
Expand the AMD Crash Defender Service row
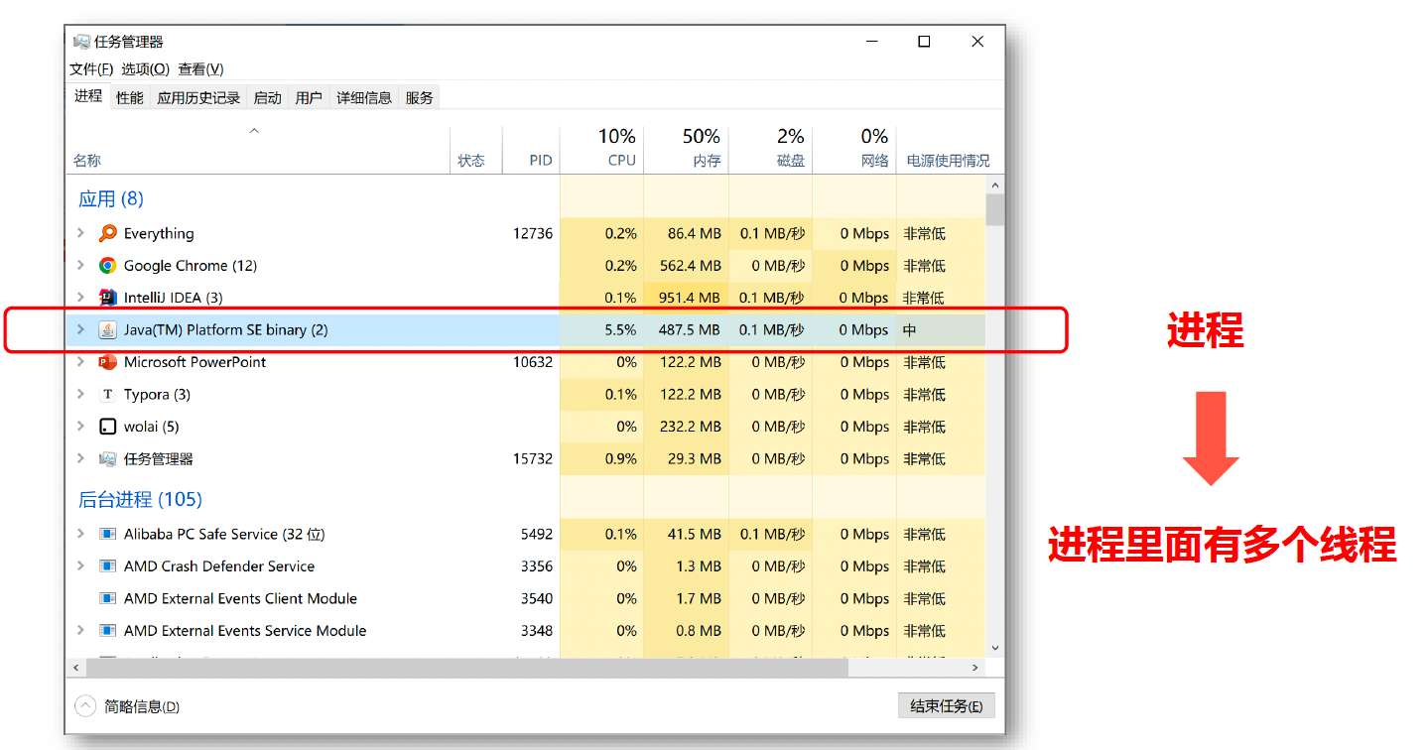(x=80, y=566)
